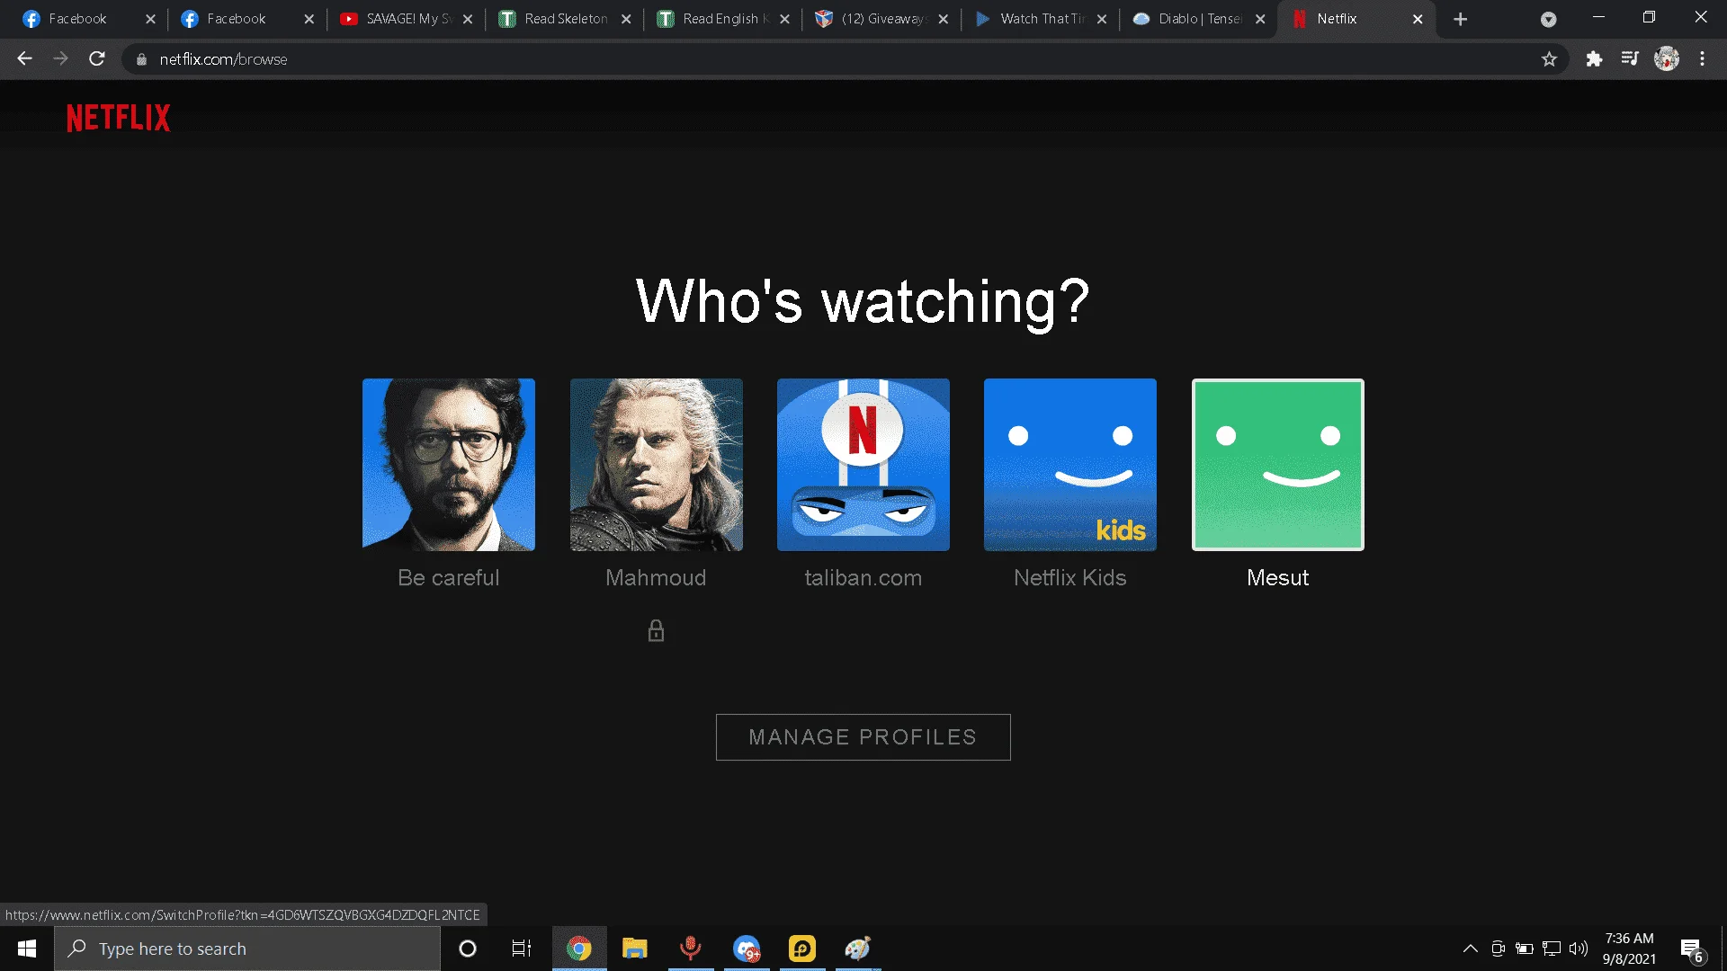
Task: Switch to the Watch That Time tab
Action: click(1039, 19)
